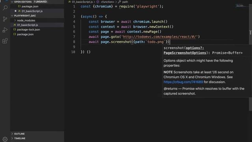
Task: Expand the Outline panel
Action: pos(12,134)
